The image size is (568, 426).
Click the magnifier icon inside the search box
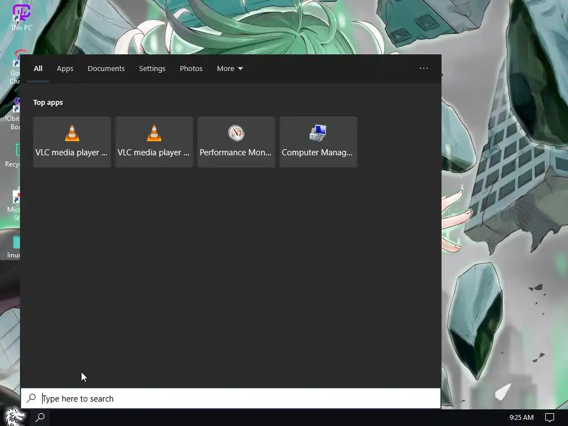[x=32, y=398]
